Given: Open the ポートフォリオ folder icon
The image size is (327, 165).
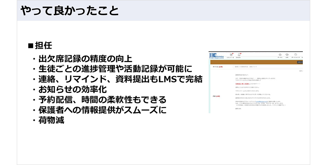Looking at the screenshot, I should (296, 55).
